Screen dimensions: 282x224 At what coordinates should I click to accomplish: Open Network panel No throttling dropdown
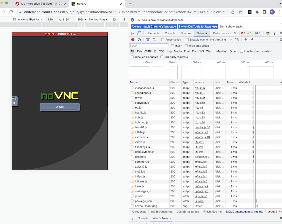click(221, 40)
